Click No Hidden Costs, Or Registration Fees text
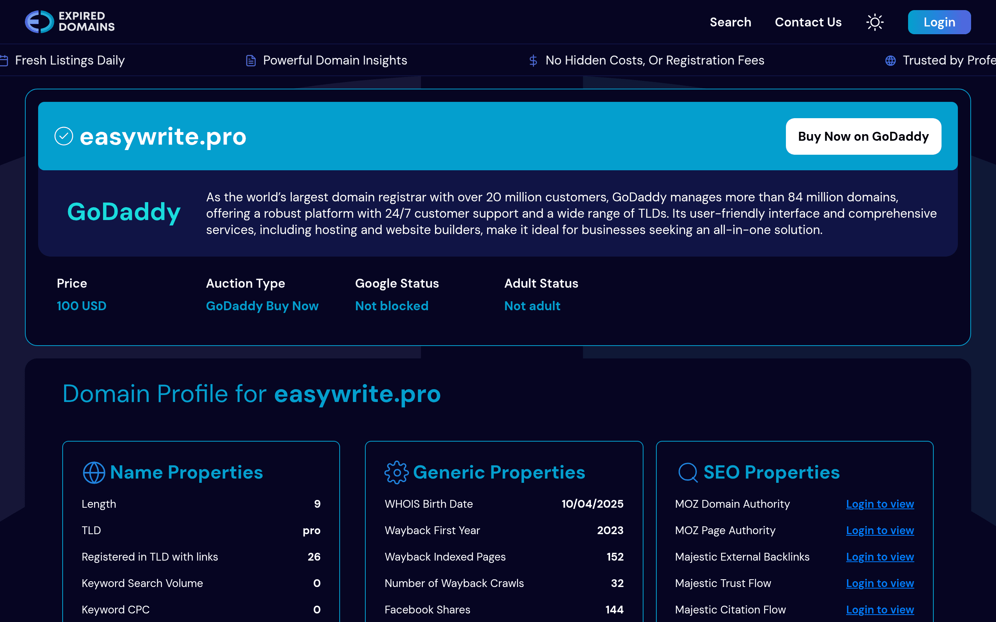 coord(655,61)
